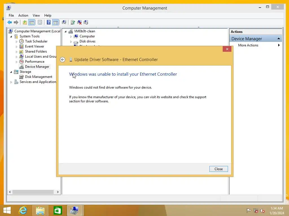The height and width of the screenshot is (216, 289).
Task: Launch Internet Explorer from taskbar
Action: [23, 210]
